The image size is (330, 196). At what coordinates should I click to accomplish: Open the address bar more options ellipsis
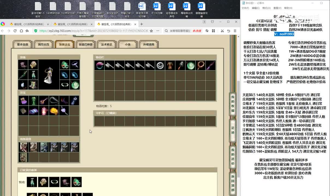tap(158, 31)
